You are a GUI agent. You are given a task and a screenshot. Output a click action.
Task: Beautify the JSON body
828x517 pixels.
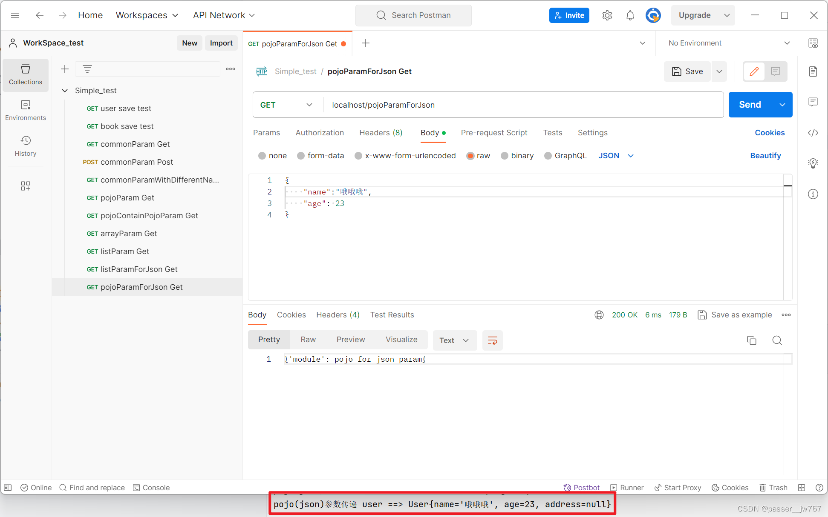(765, 156)
